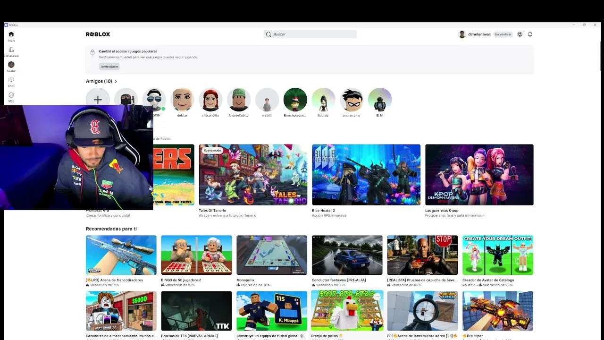Open the more-options dots on Granja de pollos
Screen dimensions: 604x340
(x=377, y=297)
